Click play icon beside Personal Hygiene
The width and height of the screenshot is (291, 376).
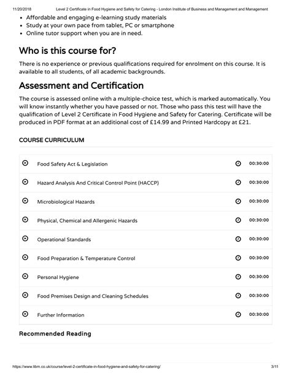(25, 276)
